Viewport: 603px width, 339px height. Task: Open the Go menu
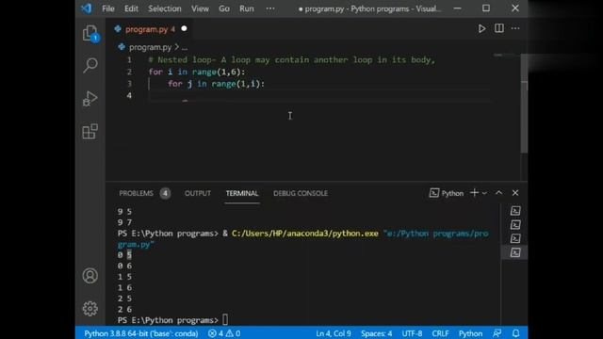(224, 8)
